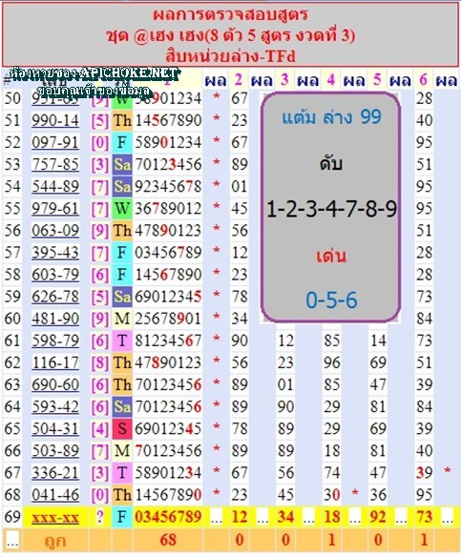Select the 979-61 link in row 55
462x558 pixels.
pyautogui.click(x=55, y=209)
